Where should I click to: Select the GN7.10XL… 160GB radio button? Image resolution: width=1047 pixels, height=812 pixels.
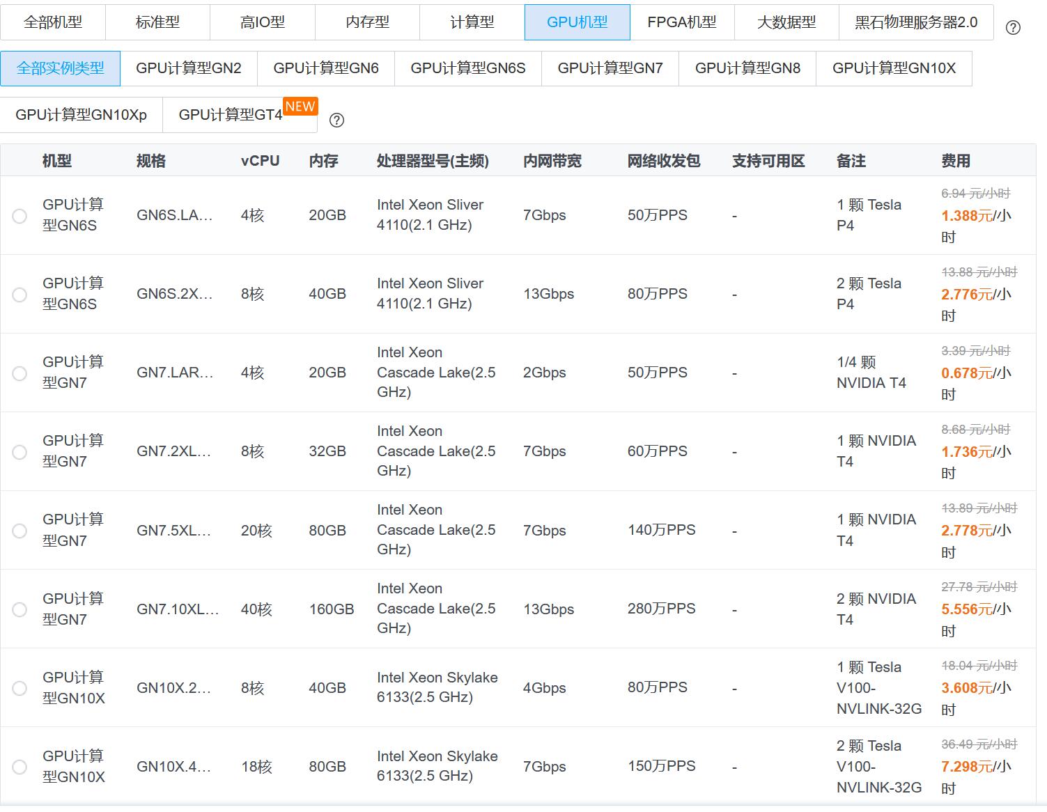click(20, 609)
